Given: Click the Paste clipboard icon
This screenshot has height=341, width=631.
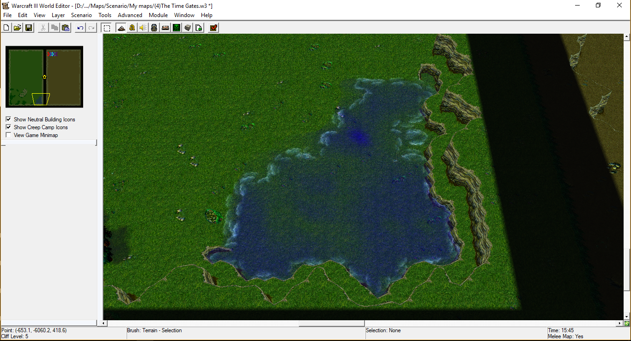Looking at the screenshot, I should pyautogui.click(x=66, y=28).
